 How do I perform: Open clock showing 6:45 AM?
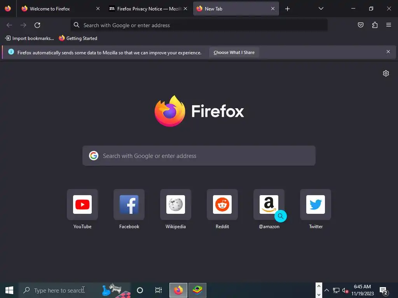363,290
